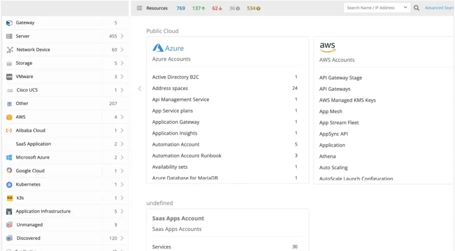Open the hamburger menu beside Resources
This screenshot has height=251, width=455.
coord(140,8)
